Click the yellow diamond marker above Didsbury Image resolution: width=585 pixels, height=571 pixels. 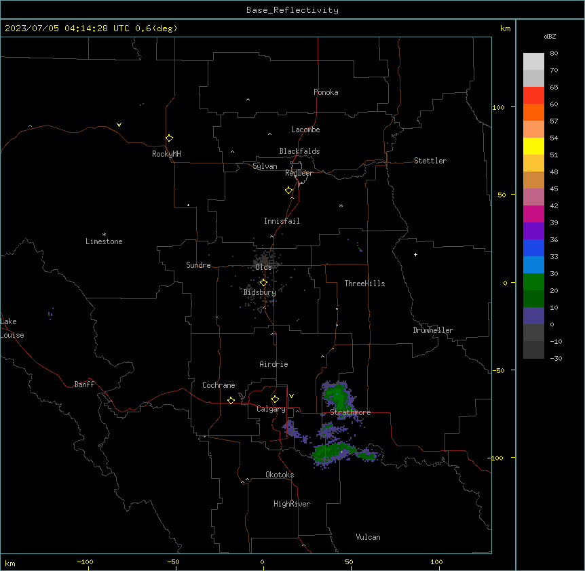coord(263,283)
